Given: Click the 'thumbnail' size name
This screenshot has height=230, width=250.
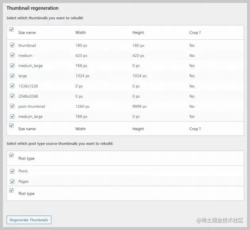Looking at the screenshot, I should pos(27,46).
